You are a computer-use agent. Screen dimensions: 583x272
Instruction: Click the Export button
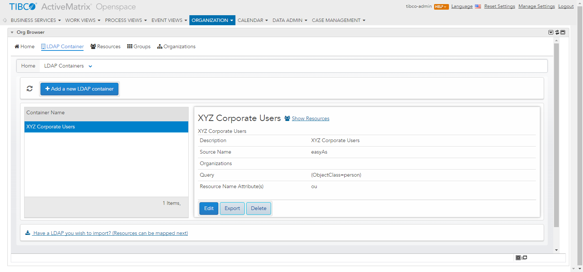click(232, 209)
